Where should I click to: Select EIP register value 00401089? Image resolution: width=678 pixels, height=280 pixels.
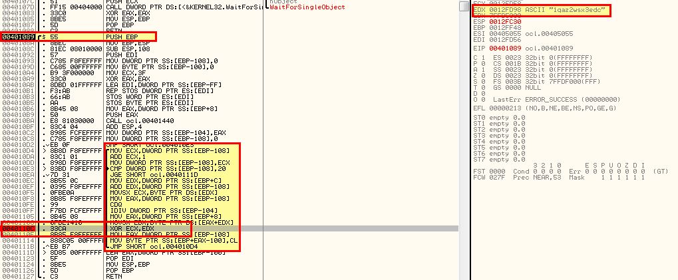point(504,49)
